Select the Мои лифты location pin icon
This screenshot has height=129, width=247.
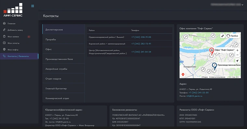click(4, 49)
